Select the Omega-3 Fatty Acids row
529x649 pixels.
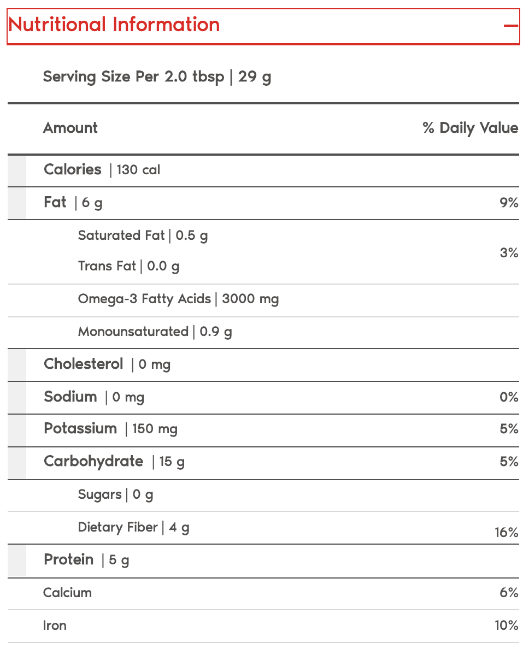(x=178, y=299)
